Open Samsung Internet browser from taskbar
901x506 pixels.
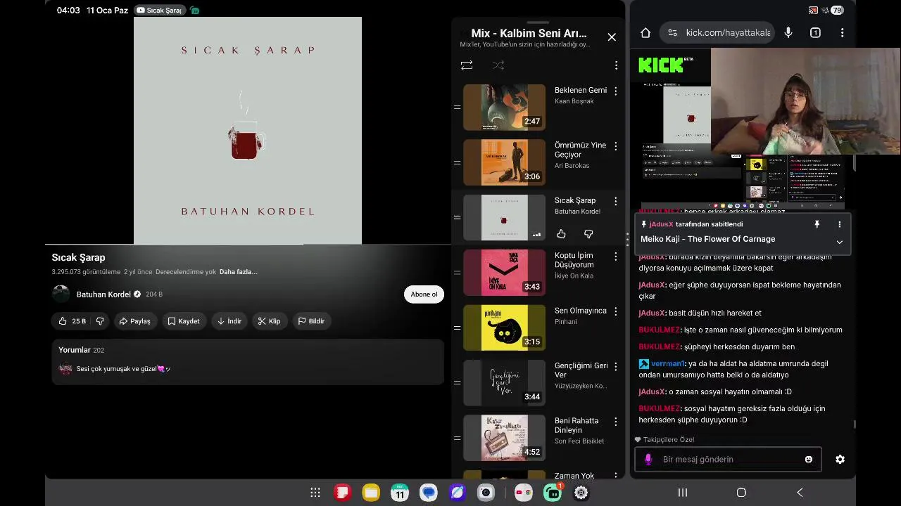click(x=458, y=493)
